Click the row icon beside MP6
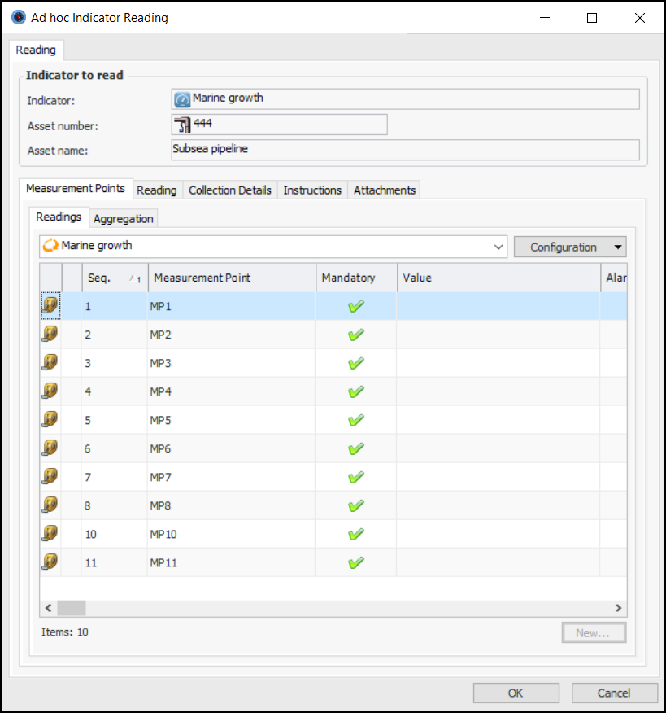 (50, 448)
